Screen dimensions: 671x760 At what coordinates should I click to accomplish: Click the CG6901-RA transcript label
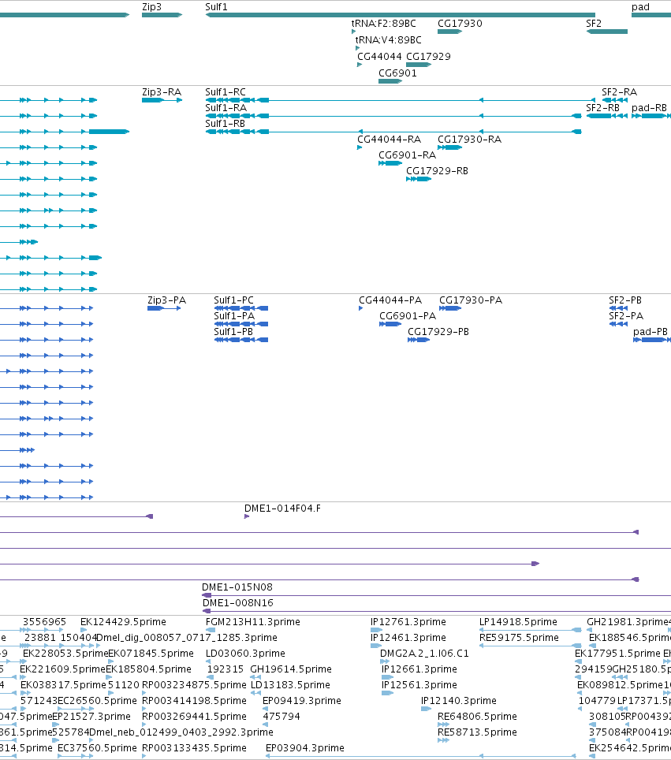pyautogui.click(x=408, y=155)
